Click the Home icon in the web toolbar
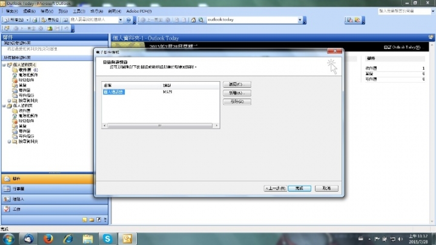The height and width of the screenshot is (245, 436). 194,20
